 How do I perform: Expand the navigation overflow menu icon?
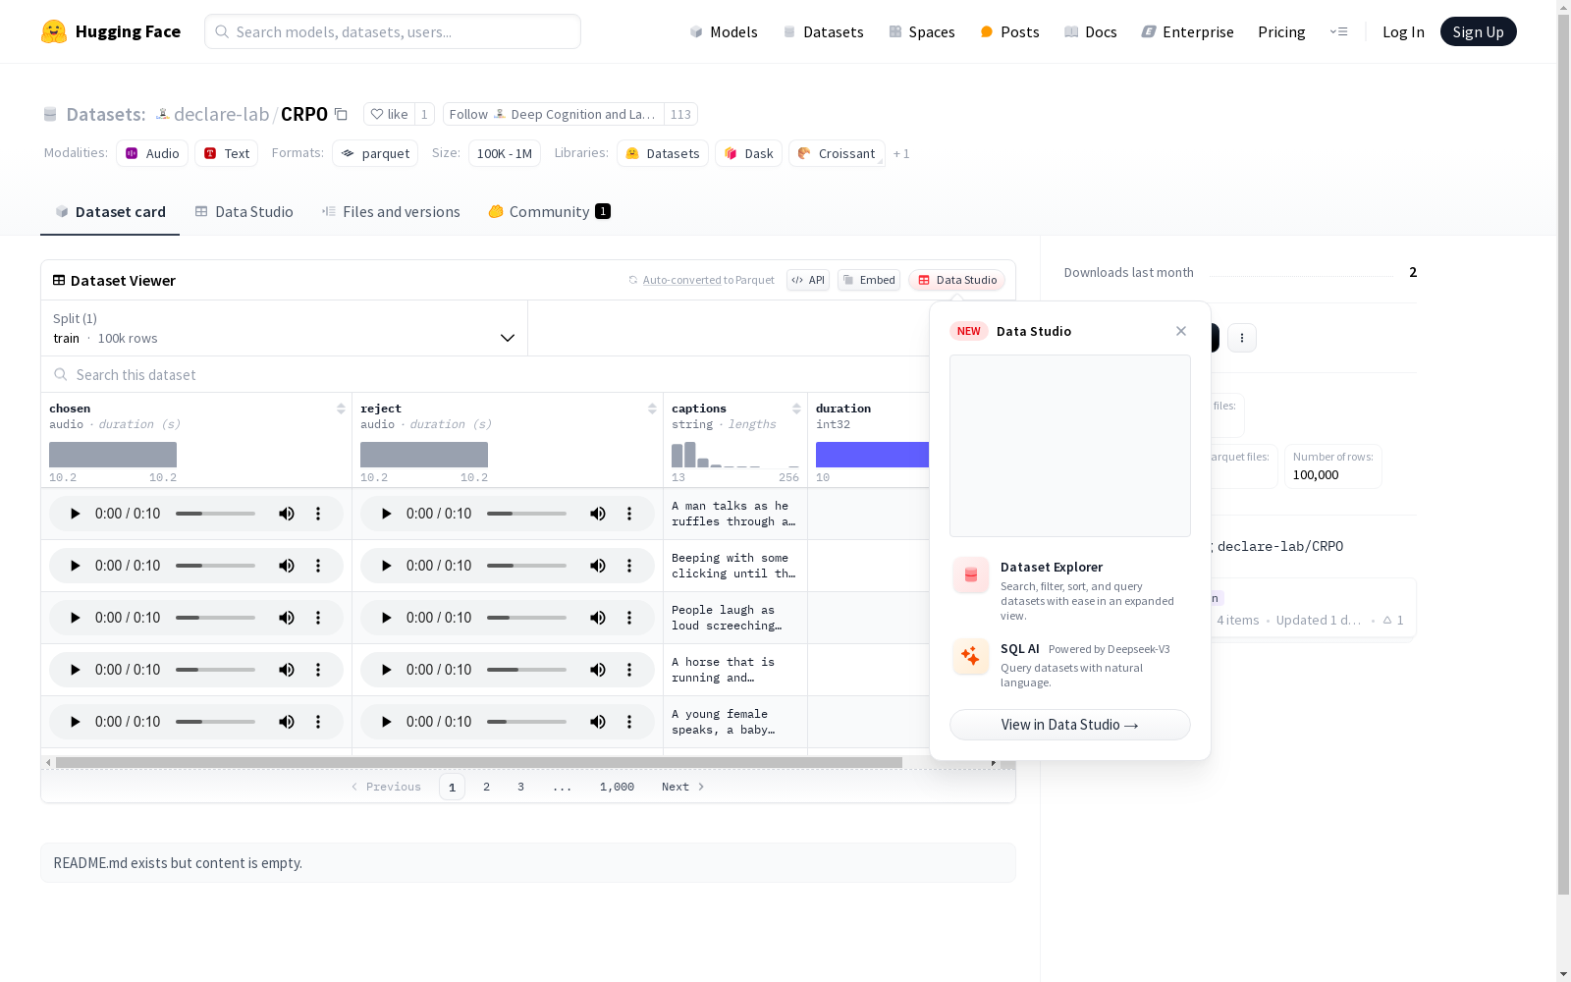(1338, 31)
